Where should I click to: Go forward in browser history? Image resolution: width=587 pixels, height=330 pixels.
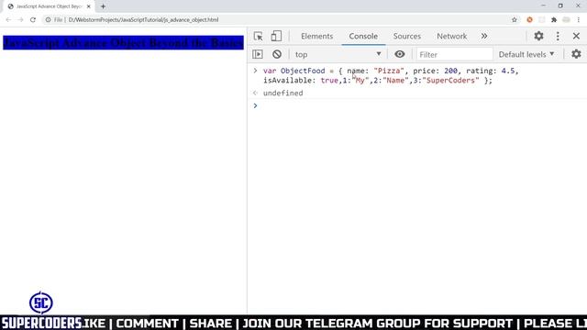click(x=20, y=20)
